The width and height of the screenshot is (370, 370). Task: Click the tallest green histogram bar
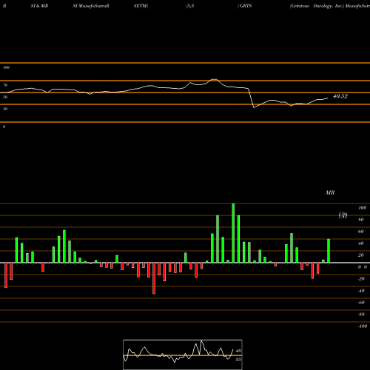[233, 233]
